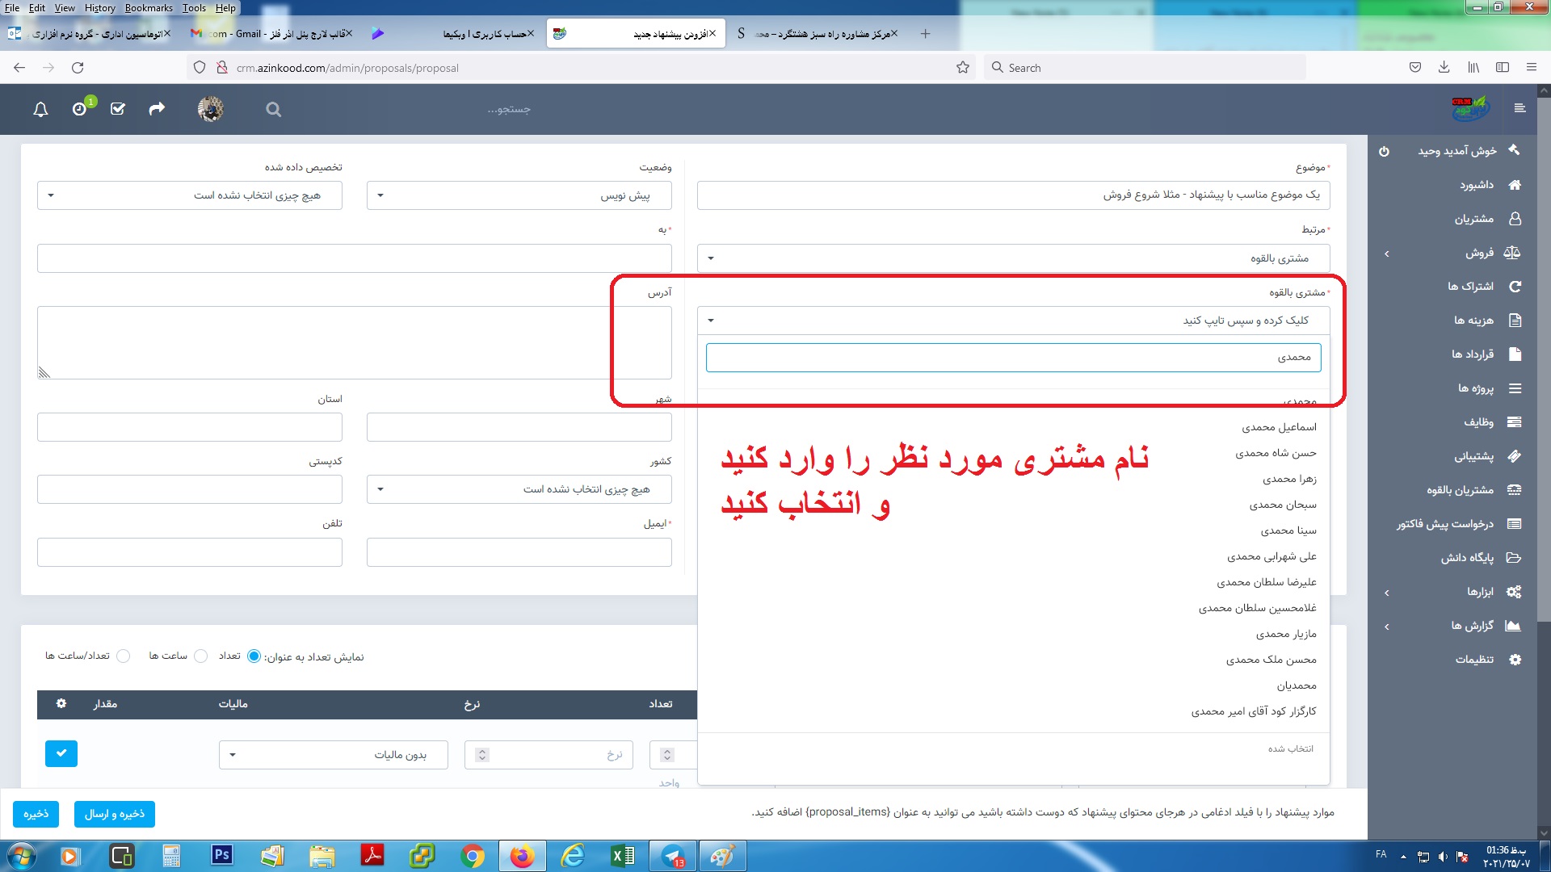This screenshot has width=1551, height=872.
Task: Click the share arrow icon in header
Action: [x=157, y=108]
